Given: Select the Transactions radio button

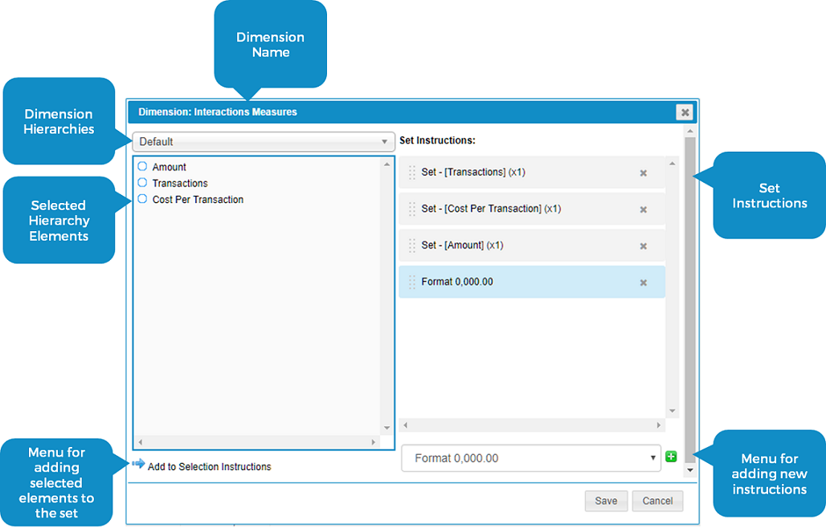Looking at the screenshot, I should [142, 183].
